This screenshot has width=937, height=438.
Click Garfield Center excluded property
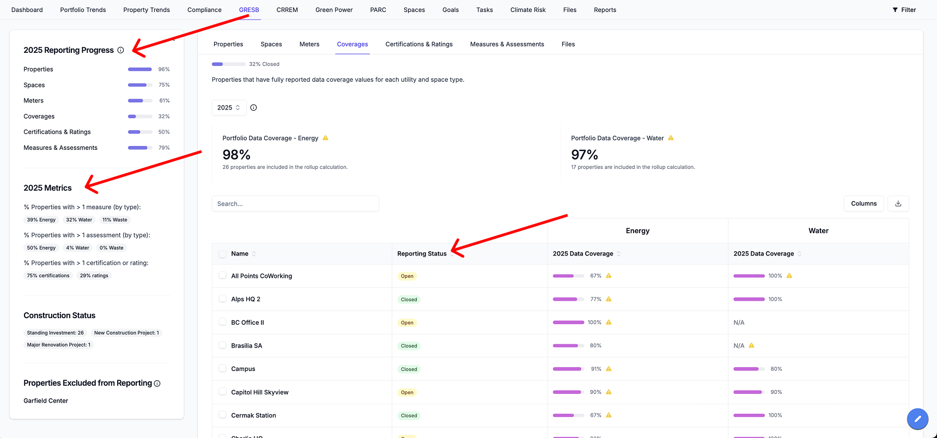click(x=46, y=401)
